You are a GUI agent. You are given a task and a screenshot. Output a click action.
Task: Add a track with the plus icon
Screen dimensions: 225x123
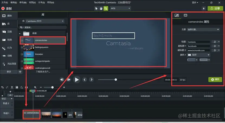coord(10,92)
